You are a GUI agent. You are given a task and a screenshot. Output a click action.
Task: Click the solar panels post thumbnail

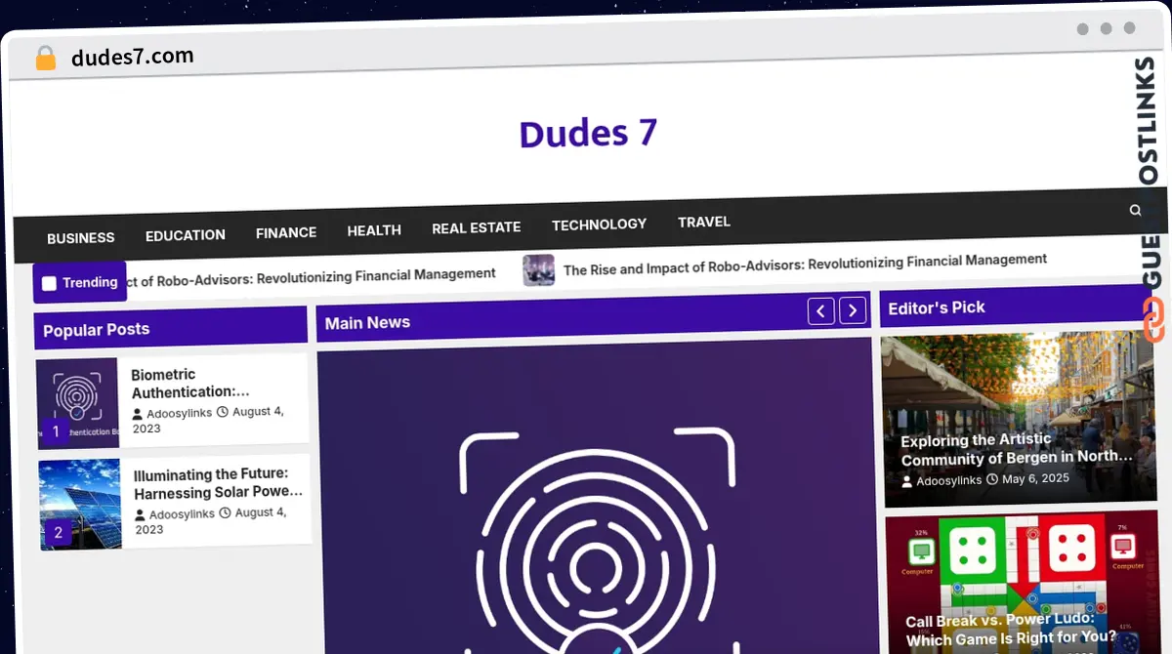point(80,504)
